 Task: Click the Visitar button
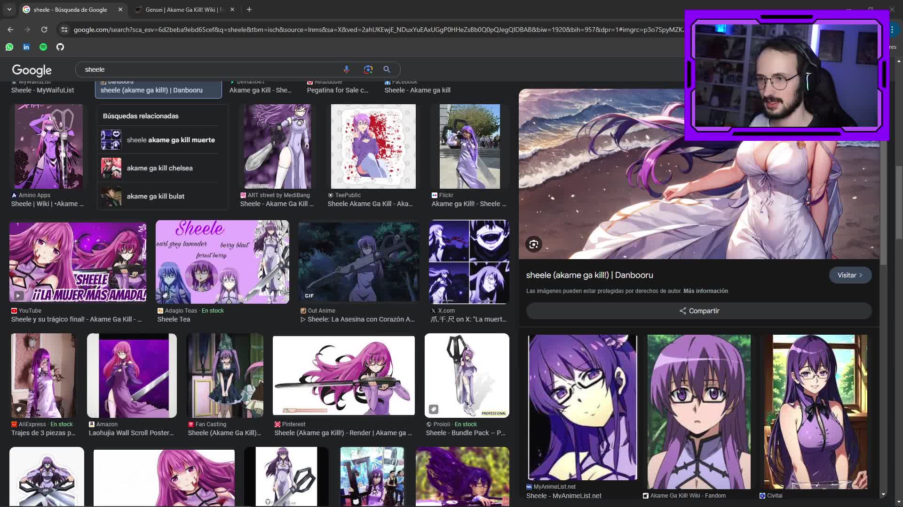[850, 275]
